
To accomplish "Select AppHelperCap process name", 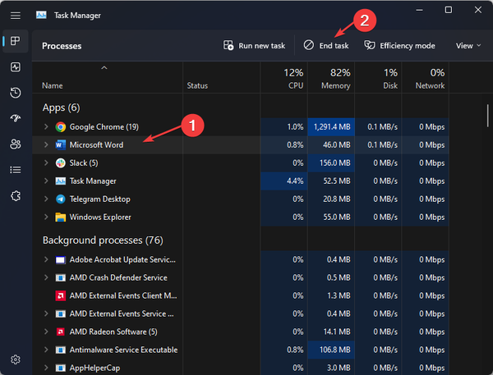I will tap(94, 368).
